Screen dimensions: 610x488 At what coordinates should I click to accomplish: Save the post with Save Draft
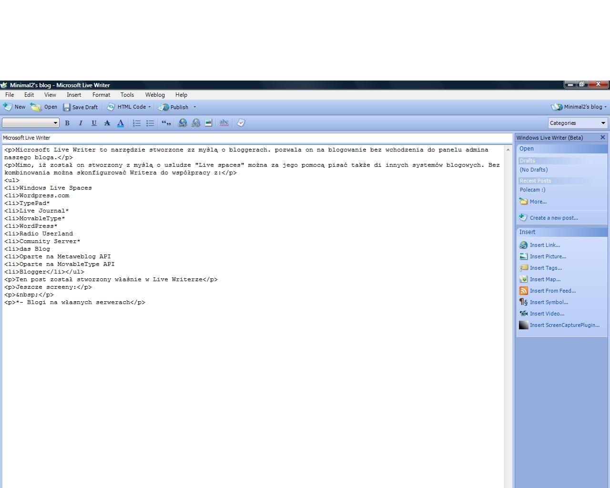coord(81,107)
